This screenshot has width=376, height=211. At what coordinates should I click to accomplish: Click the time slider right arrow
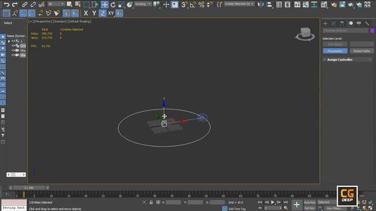(x=48, y=188)
